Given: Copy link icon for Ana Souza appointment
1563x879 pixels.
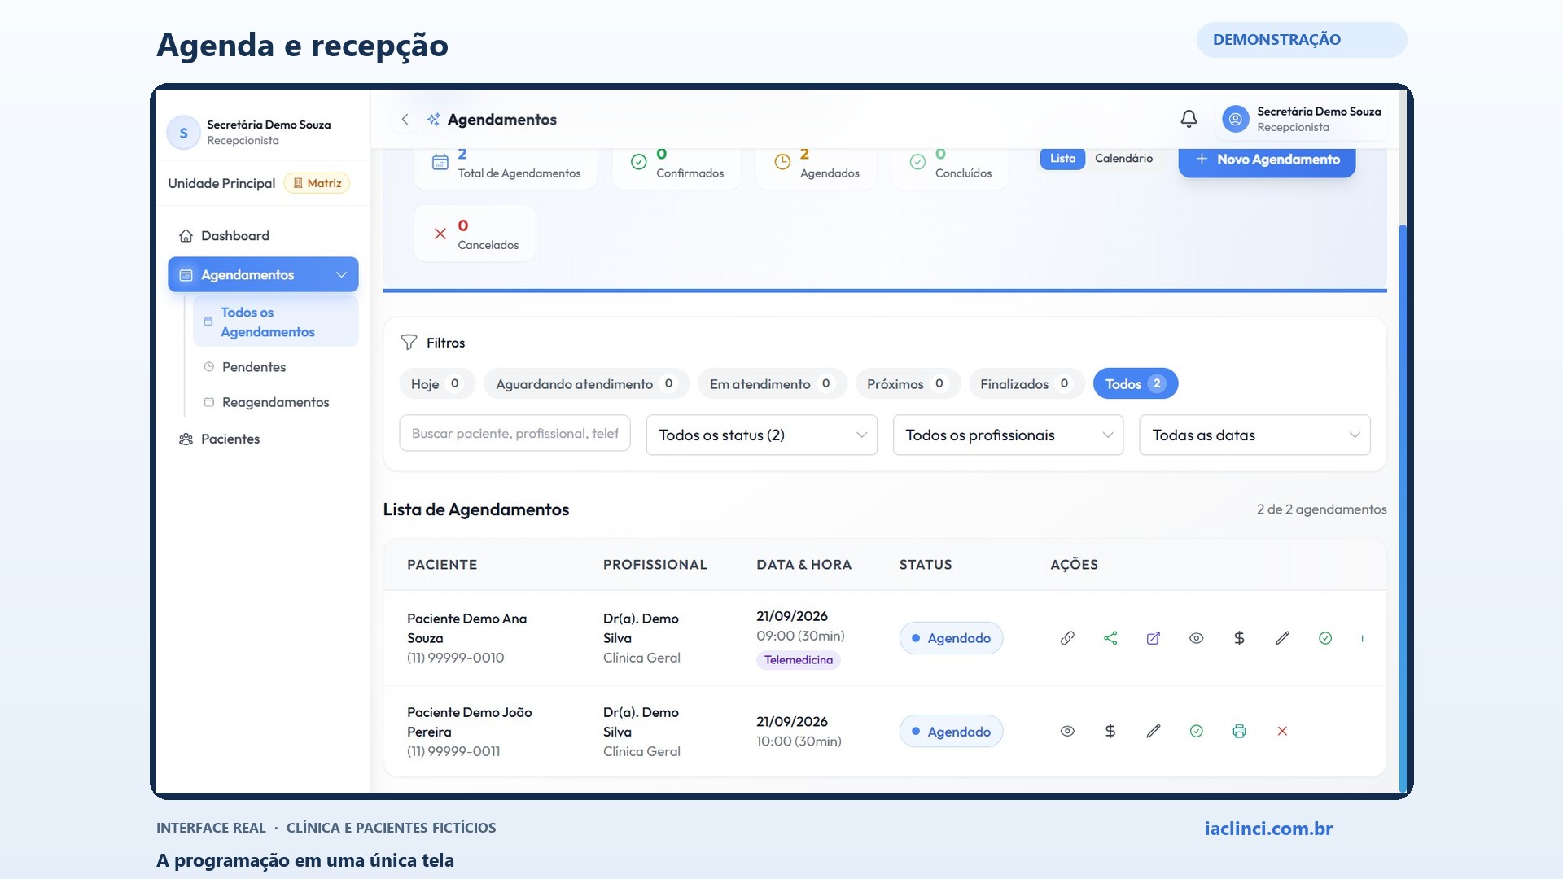Looking at the screenshot, I should tap(1067, 638).
